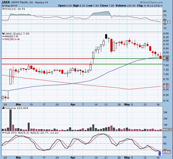Click the 10 label on RSI axis
The width and height of the screenshot is (173, 159).
165,28
